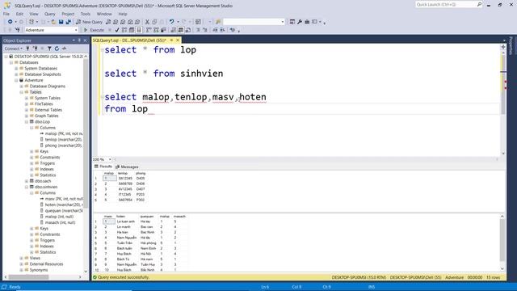Click the Open File folder icon
Screen dimensions: 517x291
tap(53, 22)
